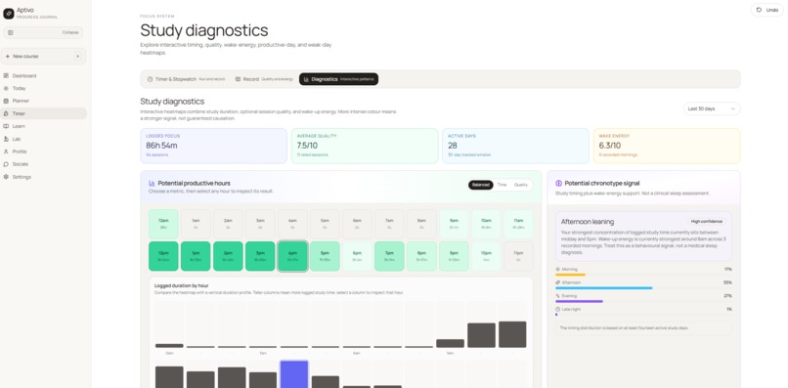788x388 pixels.
Task: Open the Lab section
Action: click(x=43, y=139)
